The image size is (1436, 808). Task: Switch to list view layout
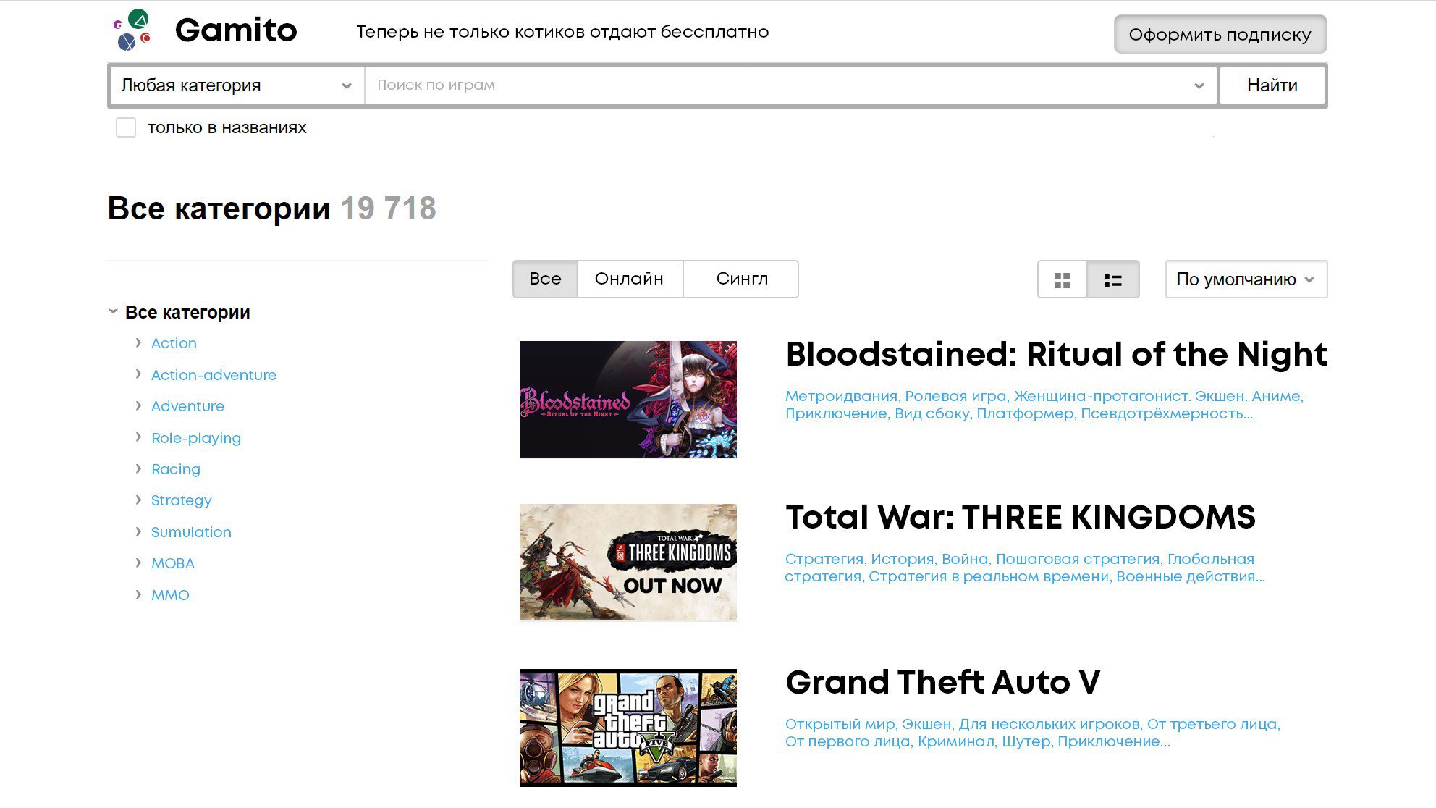(1112, 280)
